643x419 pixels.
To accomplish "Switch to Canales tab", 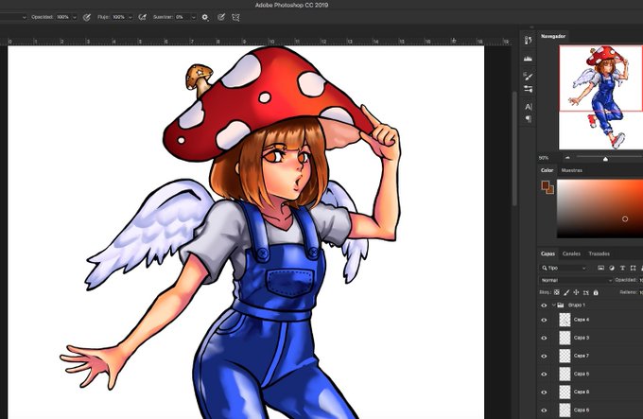I will click(571, 253).
